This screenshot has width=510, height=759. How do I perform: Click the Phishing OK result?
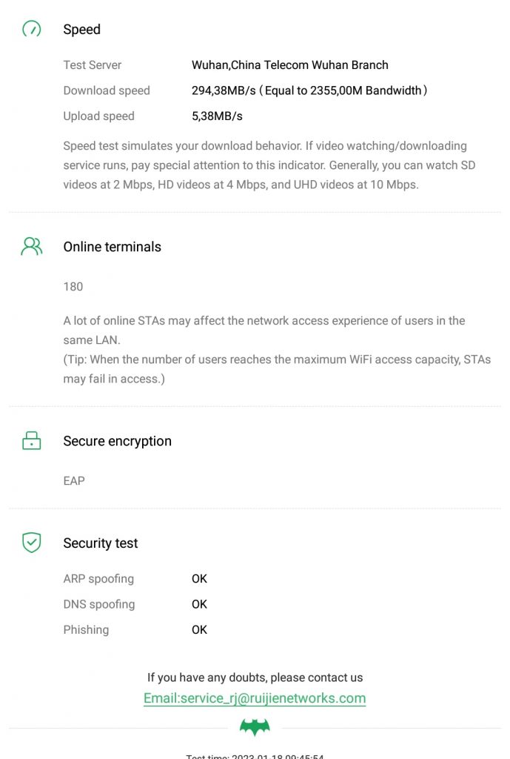(x=199, y=630)
